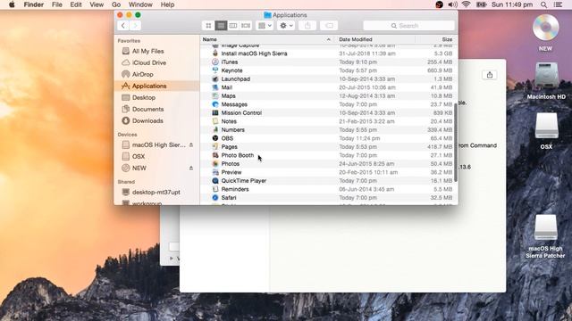Image resolution: width=572 pixels, height=321 pixels.
Task: Select the Launchpad app icon
Action: [x=215, y=79]
